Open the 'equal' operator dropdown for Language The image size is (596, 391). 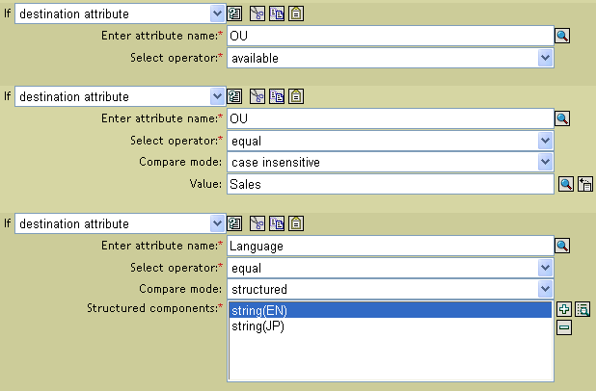[546, 268]
